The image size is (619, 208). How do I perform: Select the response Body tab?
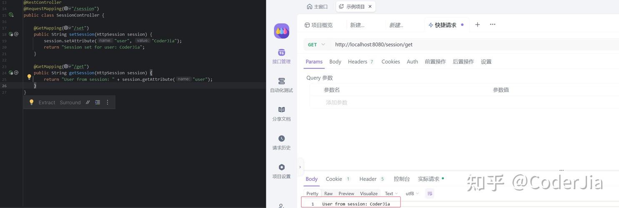311,179
